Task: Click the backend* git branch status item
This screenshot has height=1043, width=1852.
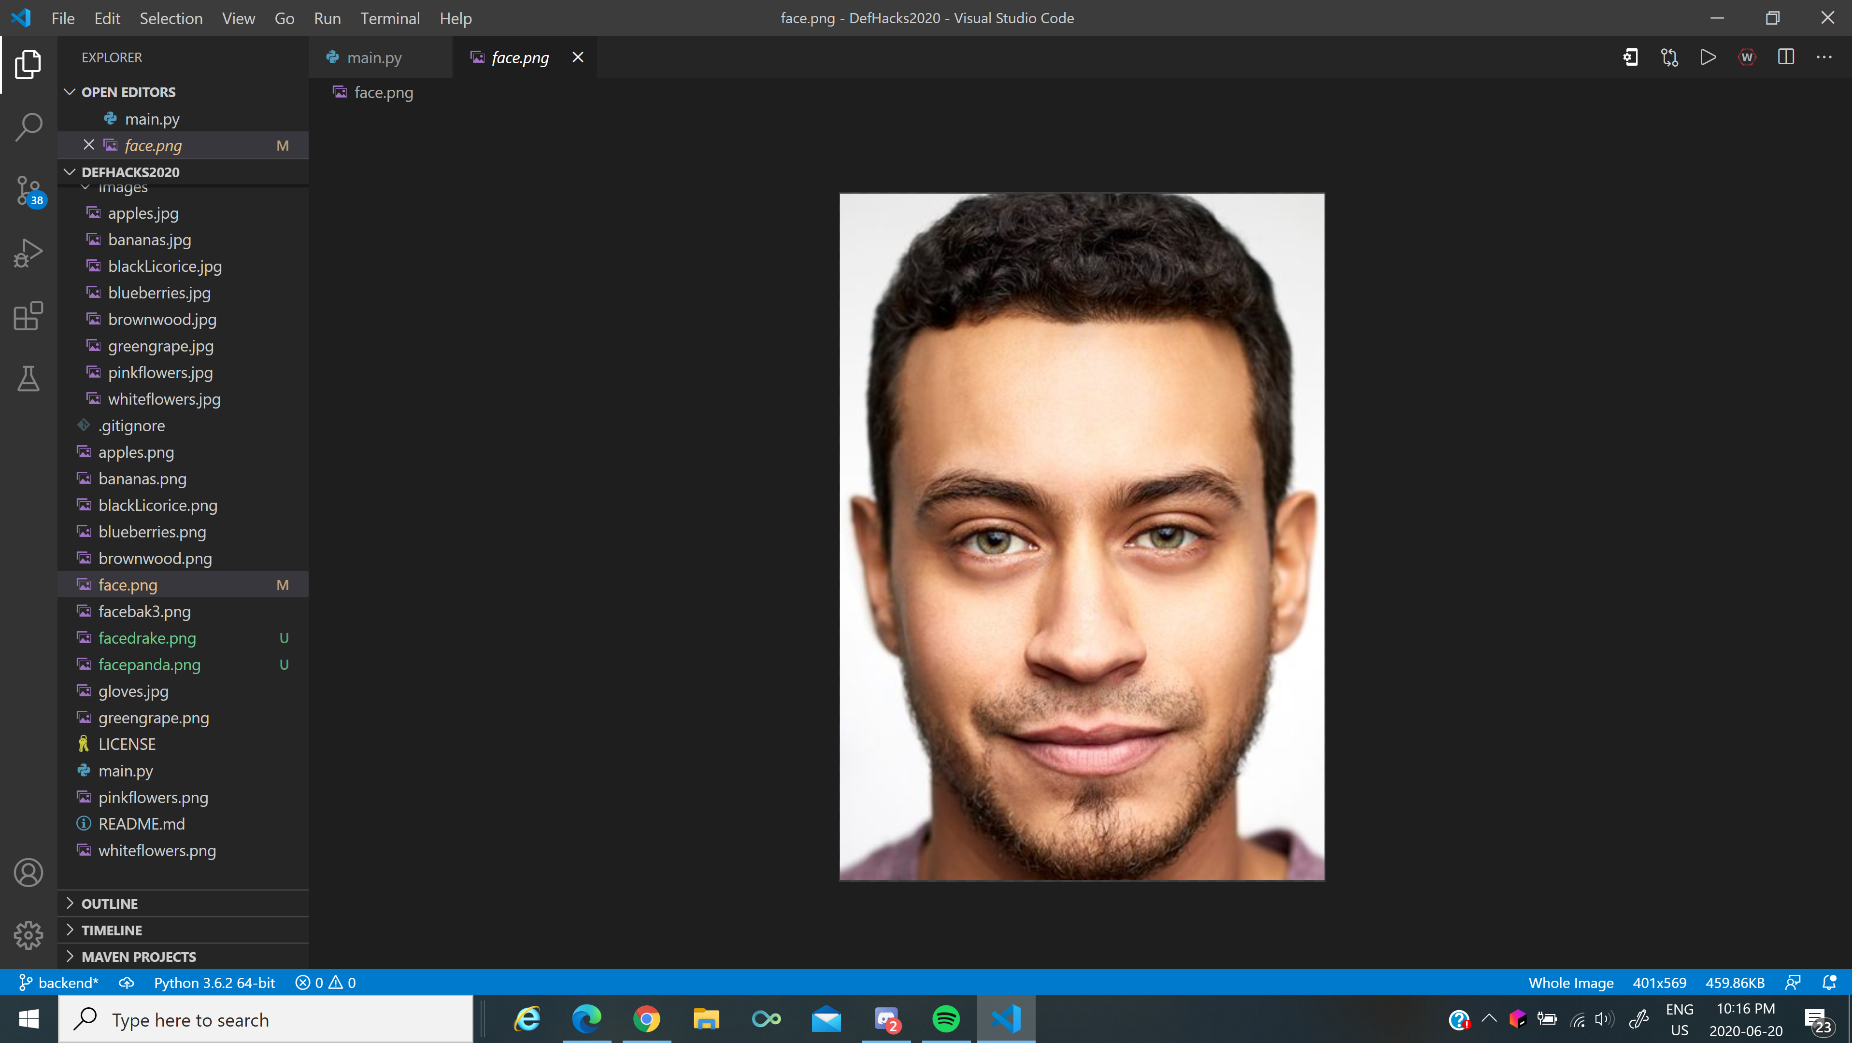Action: 59,983
